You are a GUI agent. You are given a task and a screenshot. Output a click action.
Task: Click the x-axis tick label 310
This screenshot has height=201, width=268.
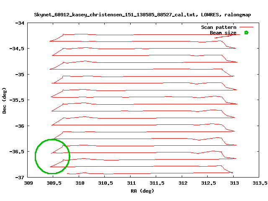click(x=80, y=183)
